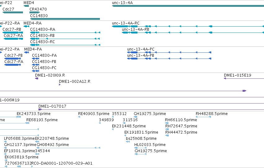Screen dimensions: 264x168
Task: Click EST bs25h08.5prime label
Action: pos(141,139)
